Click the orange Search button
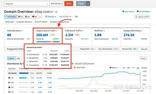The image size is (156, 94). click(69, 4)
